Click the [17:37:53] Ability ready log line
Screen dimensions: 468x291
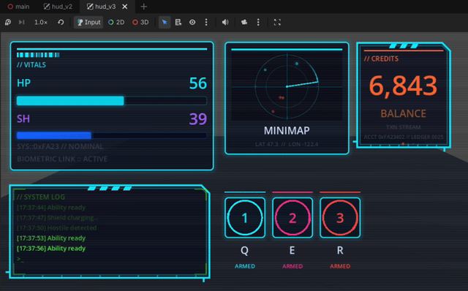tap(51, 238)
